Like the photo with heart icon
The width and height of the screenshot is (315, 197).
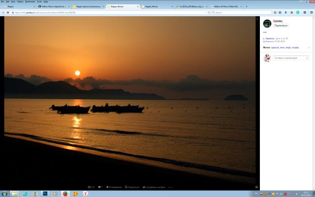99,187
